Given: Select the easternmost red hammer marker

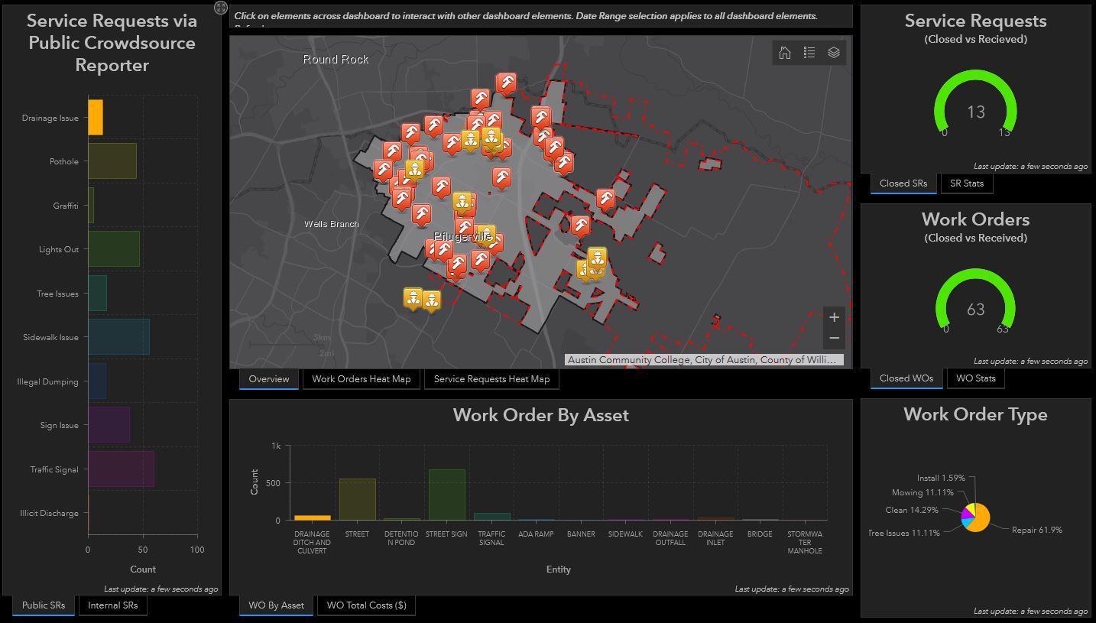Looking at the screenshot, I should click(605, 200).
